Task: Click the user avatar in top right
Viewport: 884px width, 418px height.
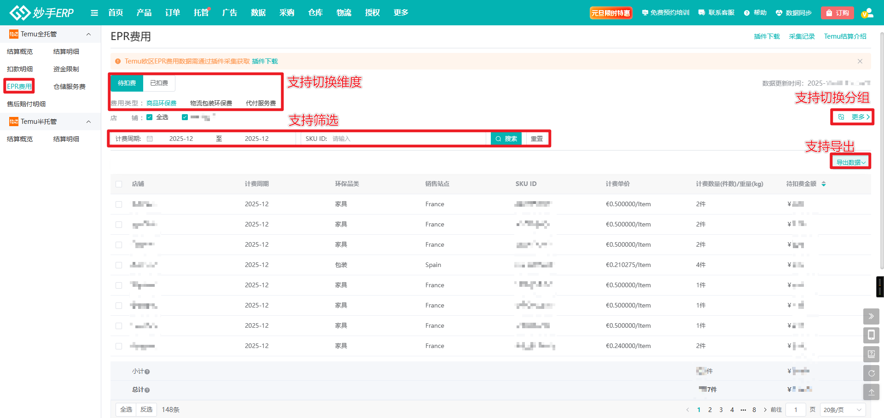Action: [x=867, y=13]
